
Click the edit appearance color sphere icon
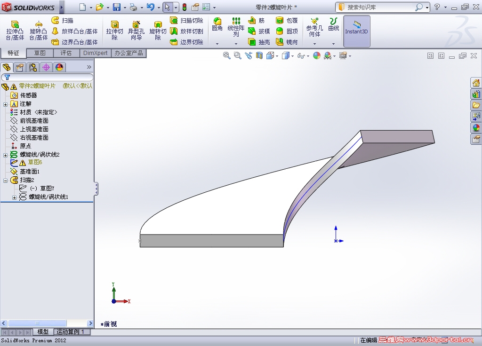coord(317,55)
